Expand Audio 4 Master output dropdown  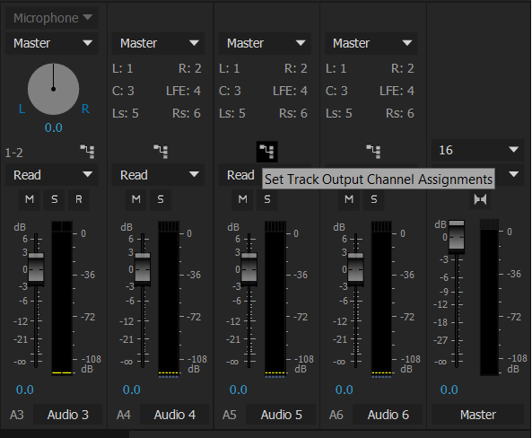click(158, 43)
